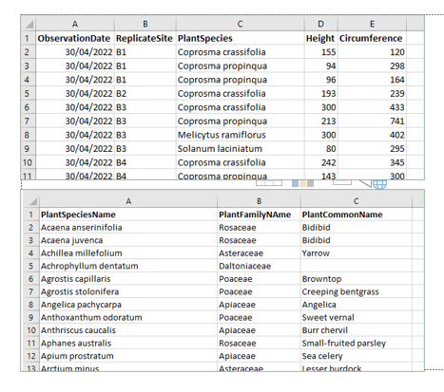Click the Creeping bentgrass cell

click(x=357, y=291)
